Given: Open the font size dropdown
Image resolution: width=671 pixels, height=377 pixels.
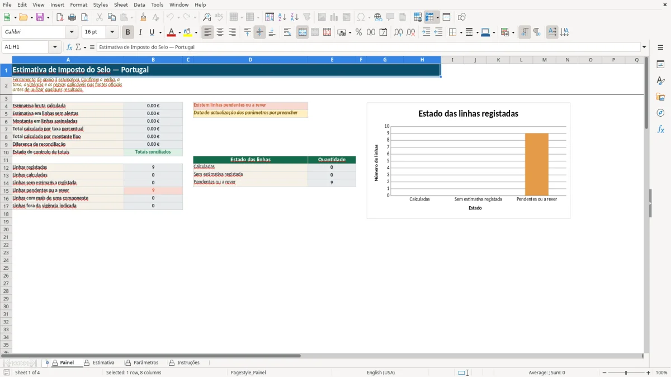Looking at the screenshot, I should 112,32.
